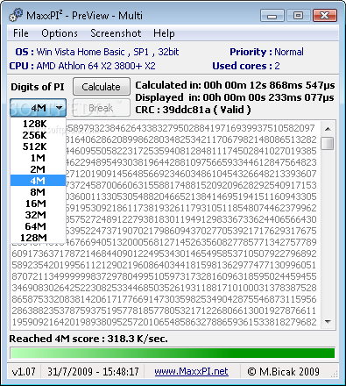Click the resize grip in status bar corner
Image resolution: width=346 pixels, height=386 pixels.
(335, 374)
